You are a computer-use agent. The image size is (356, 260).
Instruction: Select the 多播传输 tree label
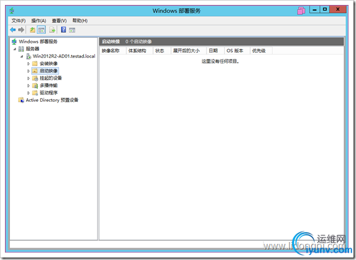click(x=48, y=86)
